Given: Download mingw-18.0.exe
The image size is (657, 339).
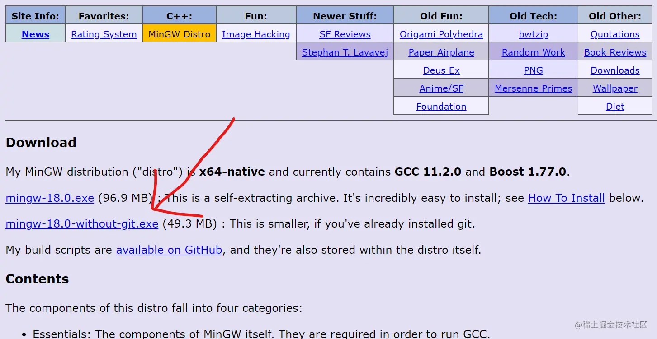Looking at the screenshot, I should coord(50,198).
